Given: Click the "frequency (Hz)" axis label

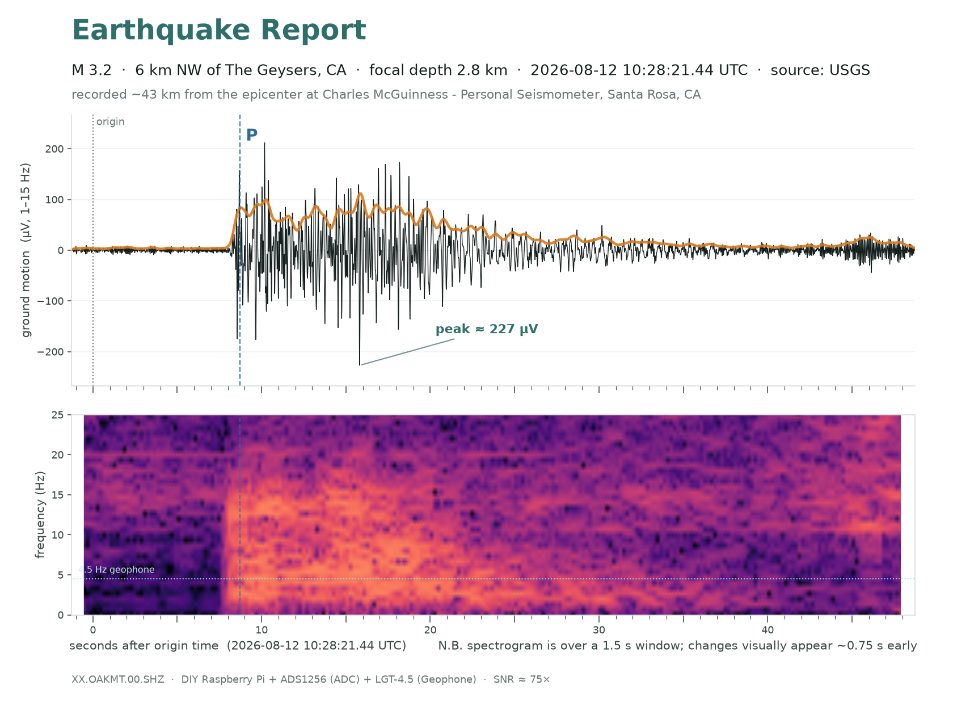Looking at the screenshot, I should (x=40, y=515).
